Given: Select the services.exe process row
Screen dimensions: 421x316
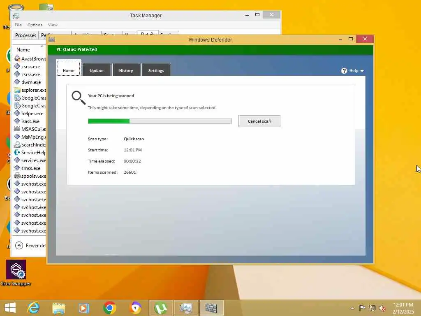Looking at the screenshot, I should (x=30, y=160).
